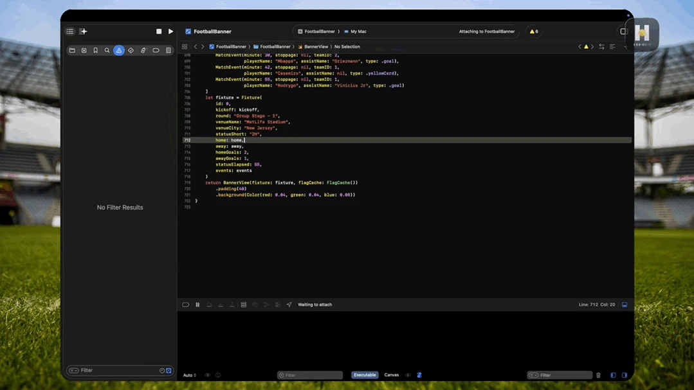The height and width of the screenshot is (390, 694).
Task: Click the 'return BannerView' code line
Action: [x=282, y=182]
